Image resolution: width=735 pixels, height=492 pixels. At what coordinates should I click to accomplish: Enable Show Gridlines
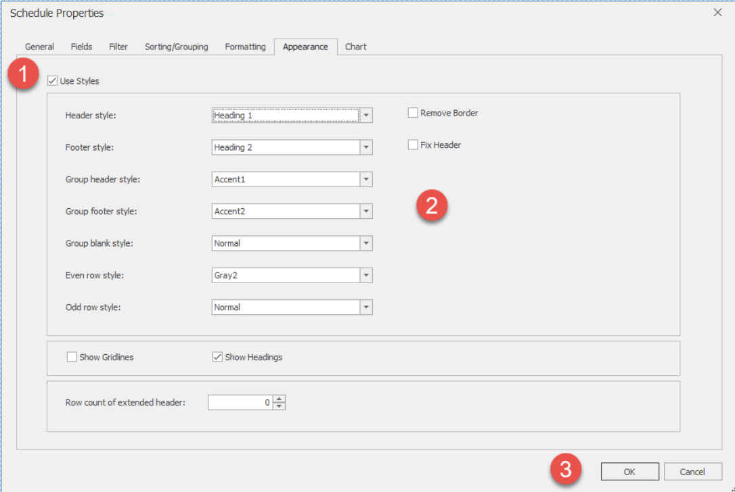[x=72, y=358]
